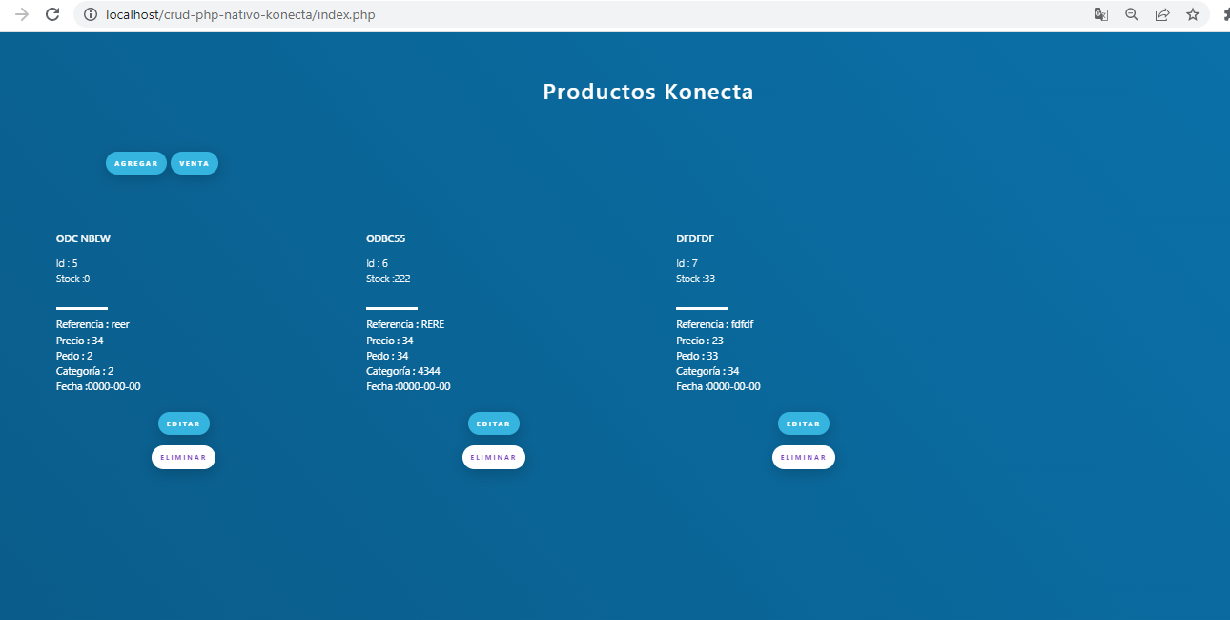Click the DFDFDF product title
This screenshot has width=1230, height=620.
click(695, 238)
